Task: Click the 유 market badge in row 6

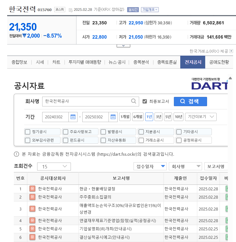Action: pyautogui.click(x=32, y=237)
